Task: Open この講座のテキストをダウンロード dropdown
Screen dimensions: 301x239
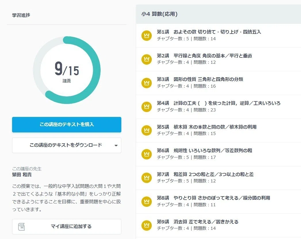Action: 67,145
